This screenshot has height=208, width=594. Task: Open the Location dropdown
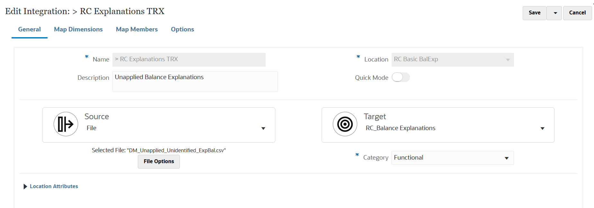click(508, 60)
